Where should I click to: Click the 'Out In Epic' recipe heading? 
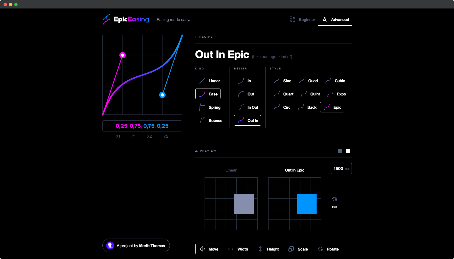[x=222, y=55]
